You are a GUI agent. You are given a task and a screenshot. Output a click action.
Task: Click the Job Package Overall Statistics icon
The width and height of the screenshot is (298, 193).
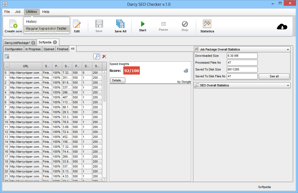pyautogui.click(x=197, y=49)
